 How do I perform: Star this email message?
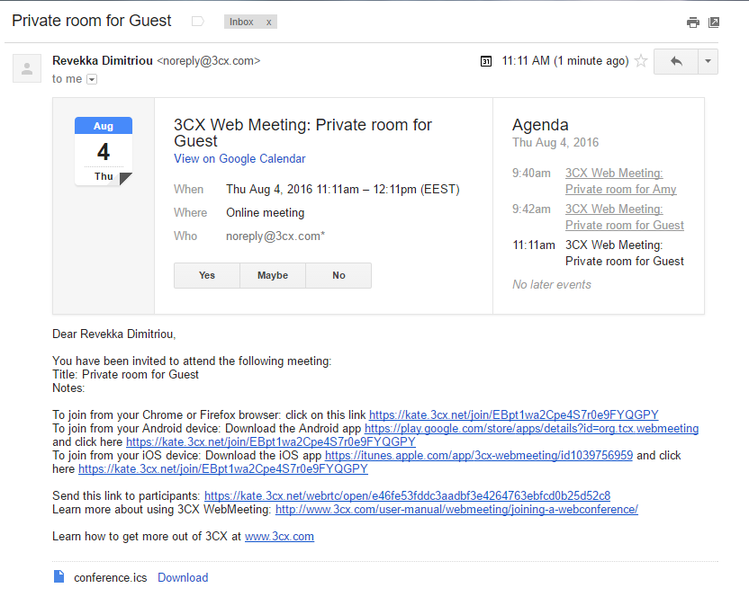(641, 61)
